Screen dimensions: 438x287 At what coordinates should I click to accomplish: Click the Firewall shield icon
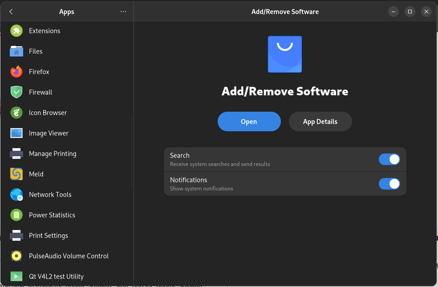coord(16,92)
